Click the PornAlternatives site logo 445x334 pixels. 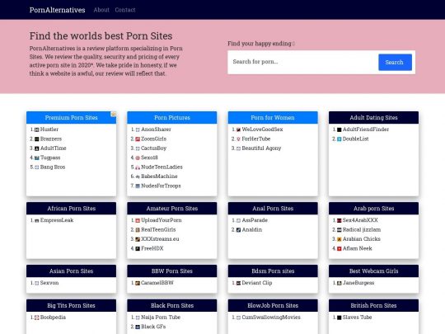(x=58, y=10)
